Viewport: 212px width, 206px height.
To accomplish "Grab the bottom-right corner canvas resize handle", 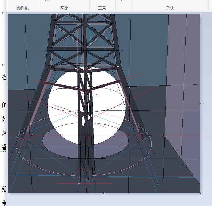I will coord(201,194).
